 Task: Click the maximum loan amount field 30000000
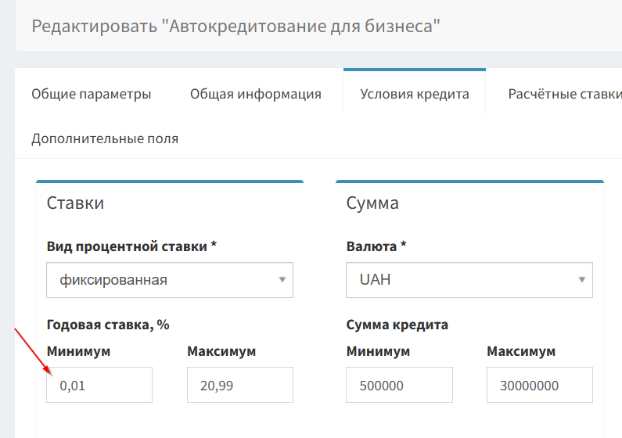point(540,385)
